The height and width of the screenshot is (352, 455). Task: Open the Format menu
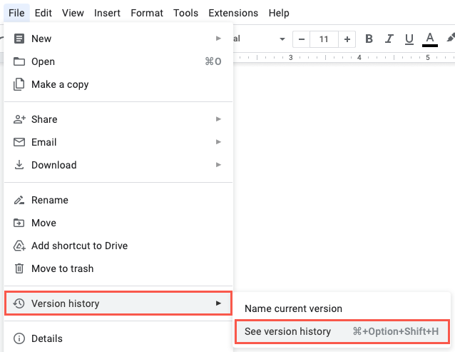[x=147, y=13]
